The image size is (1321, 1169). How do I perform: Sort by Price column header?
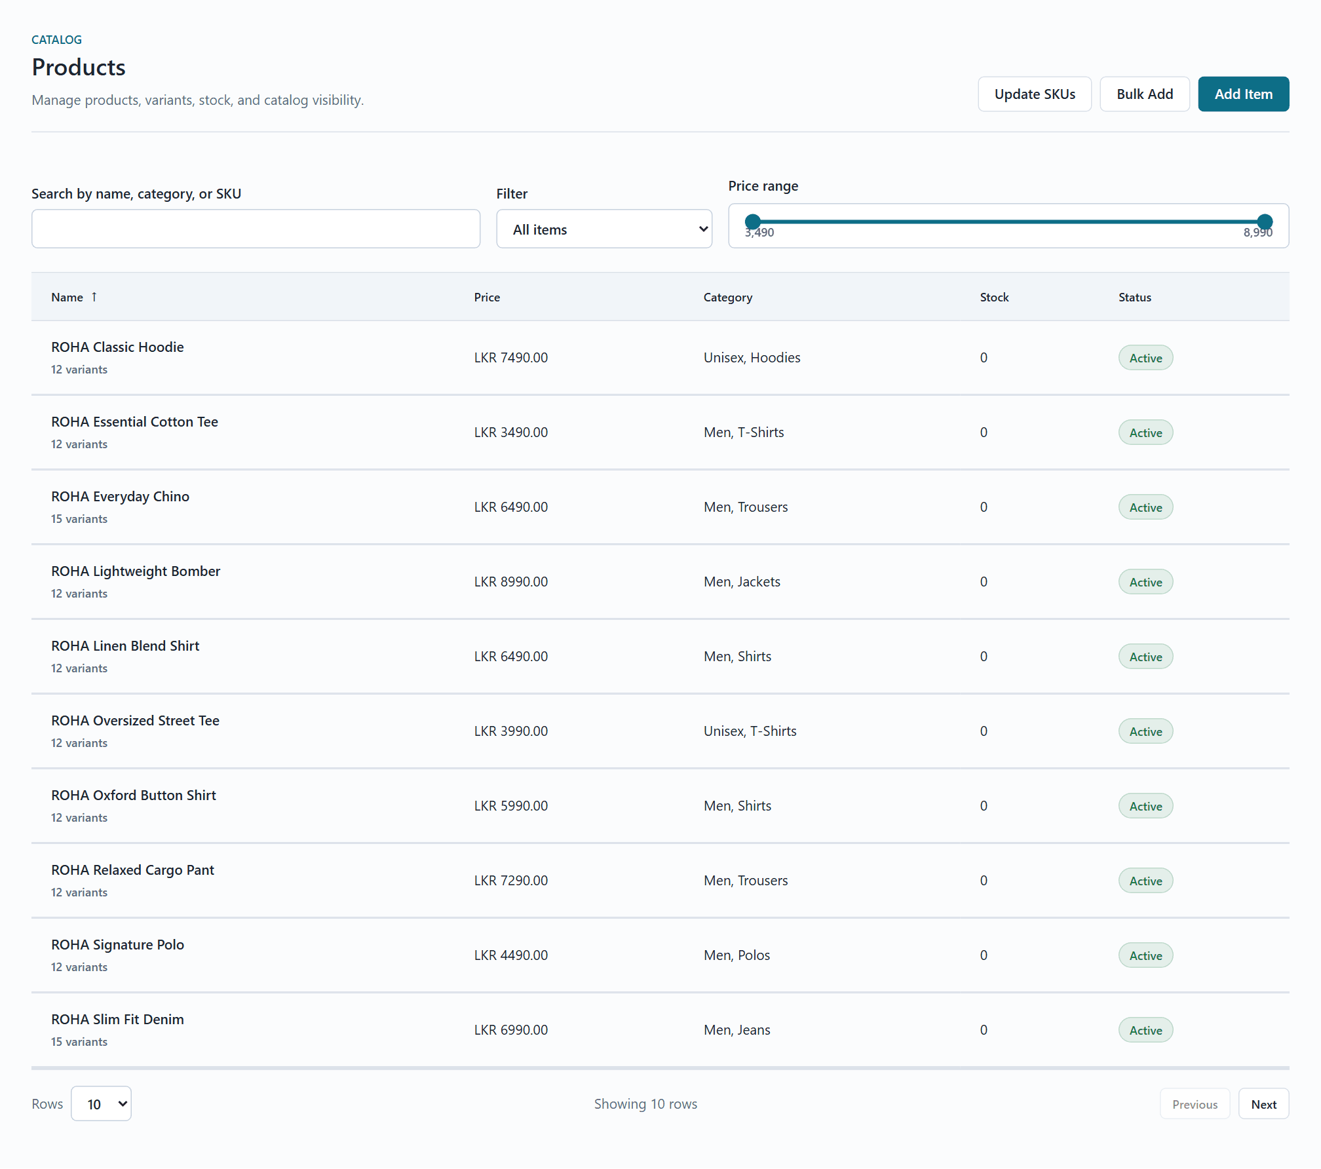pyautogui.click(x=487, y=297)
